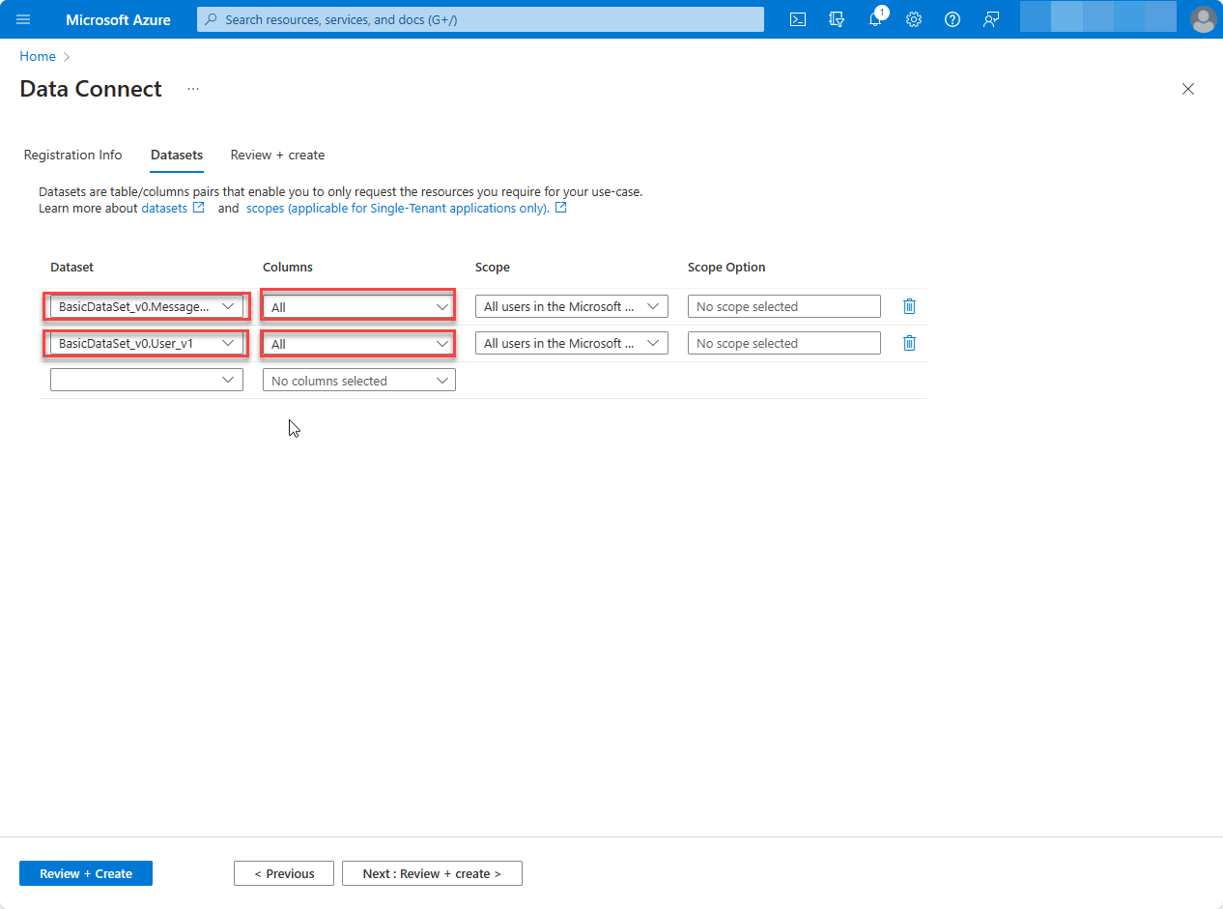Delete the BasicDataSet_v0.User_v1 dataset row
Image resolution: width=1223 pixels, height=909 pixels.
click(908, 343)
